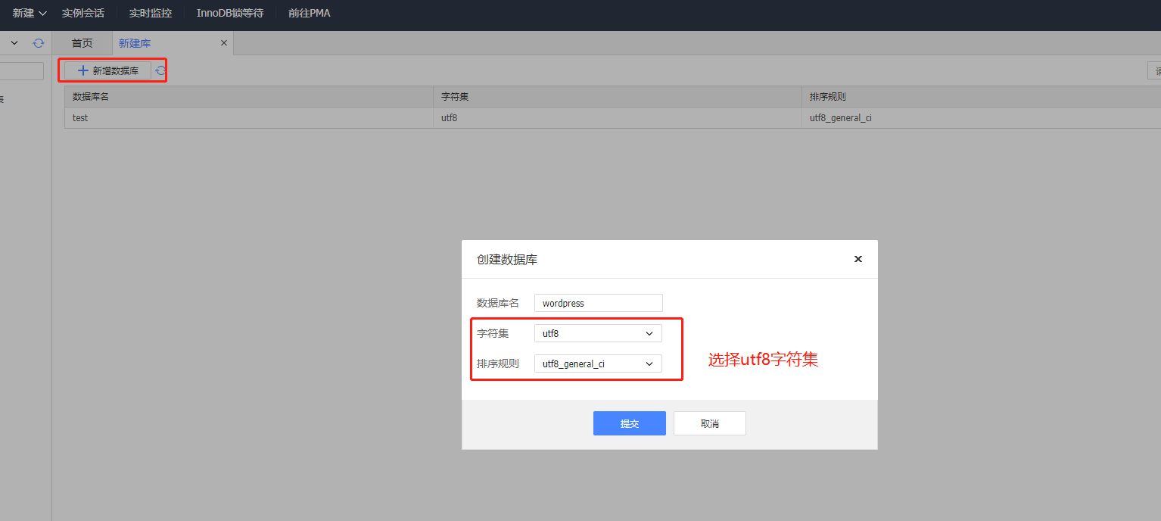Screen dimensions: 1161x521
Task: Open the 排序规则 utf8_general_ci dropdown
Action: pyautogui.click(x=598, y=363)
